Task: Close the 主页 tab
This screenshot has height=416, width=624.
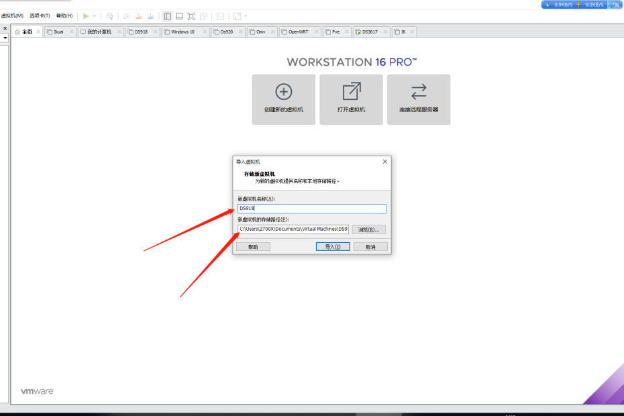Action: [38, 32]
